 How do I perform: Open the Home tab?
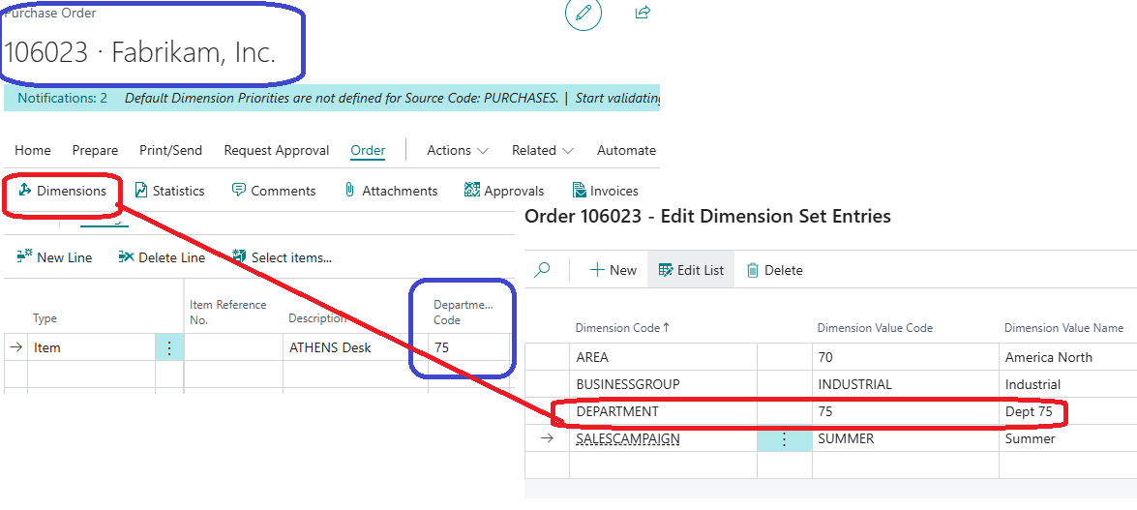click(33, 150)
